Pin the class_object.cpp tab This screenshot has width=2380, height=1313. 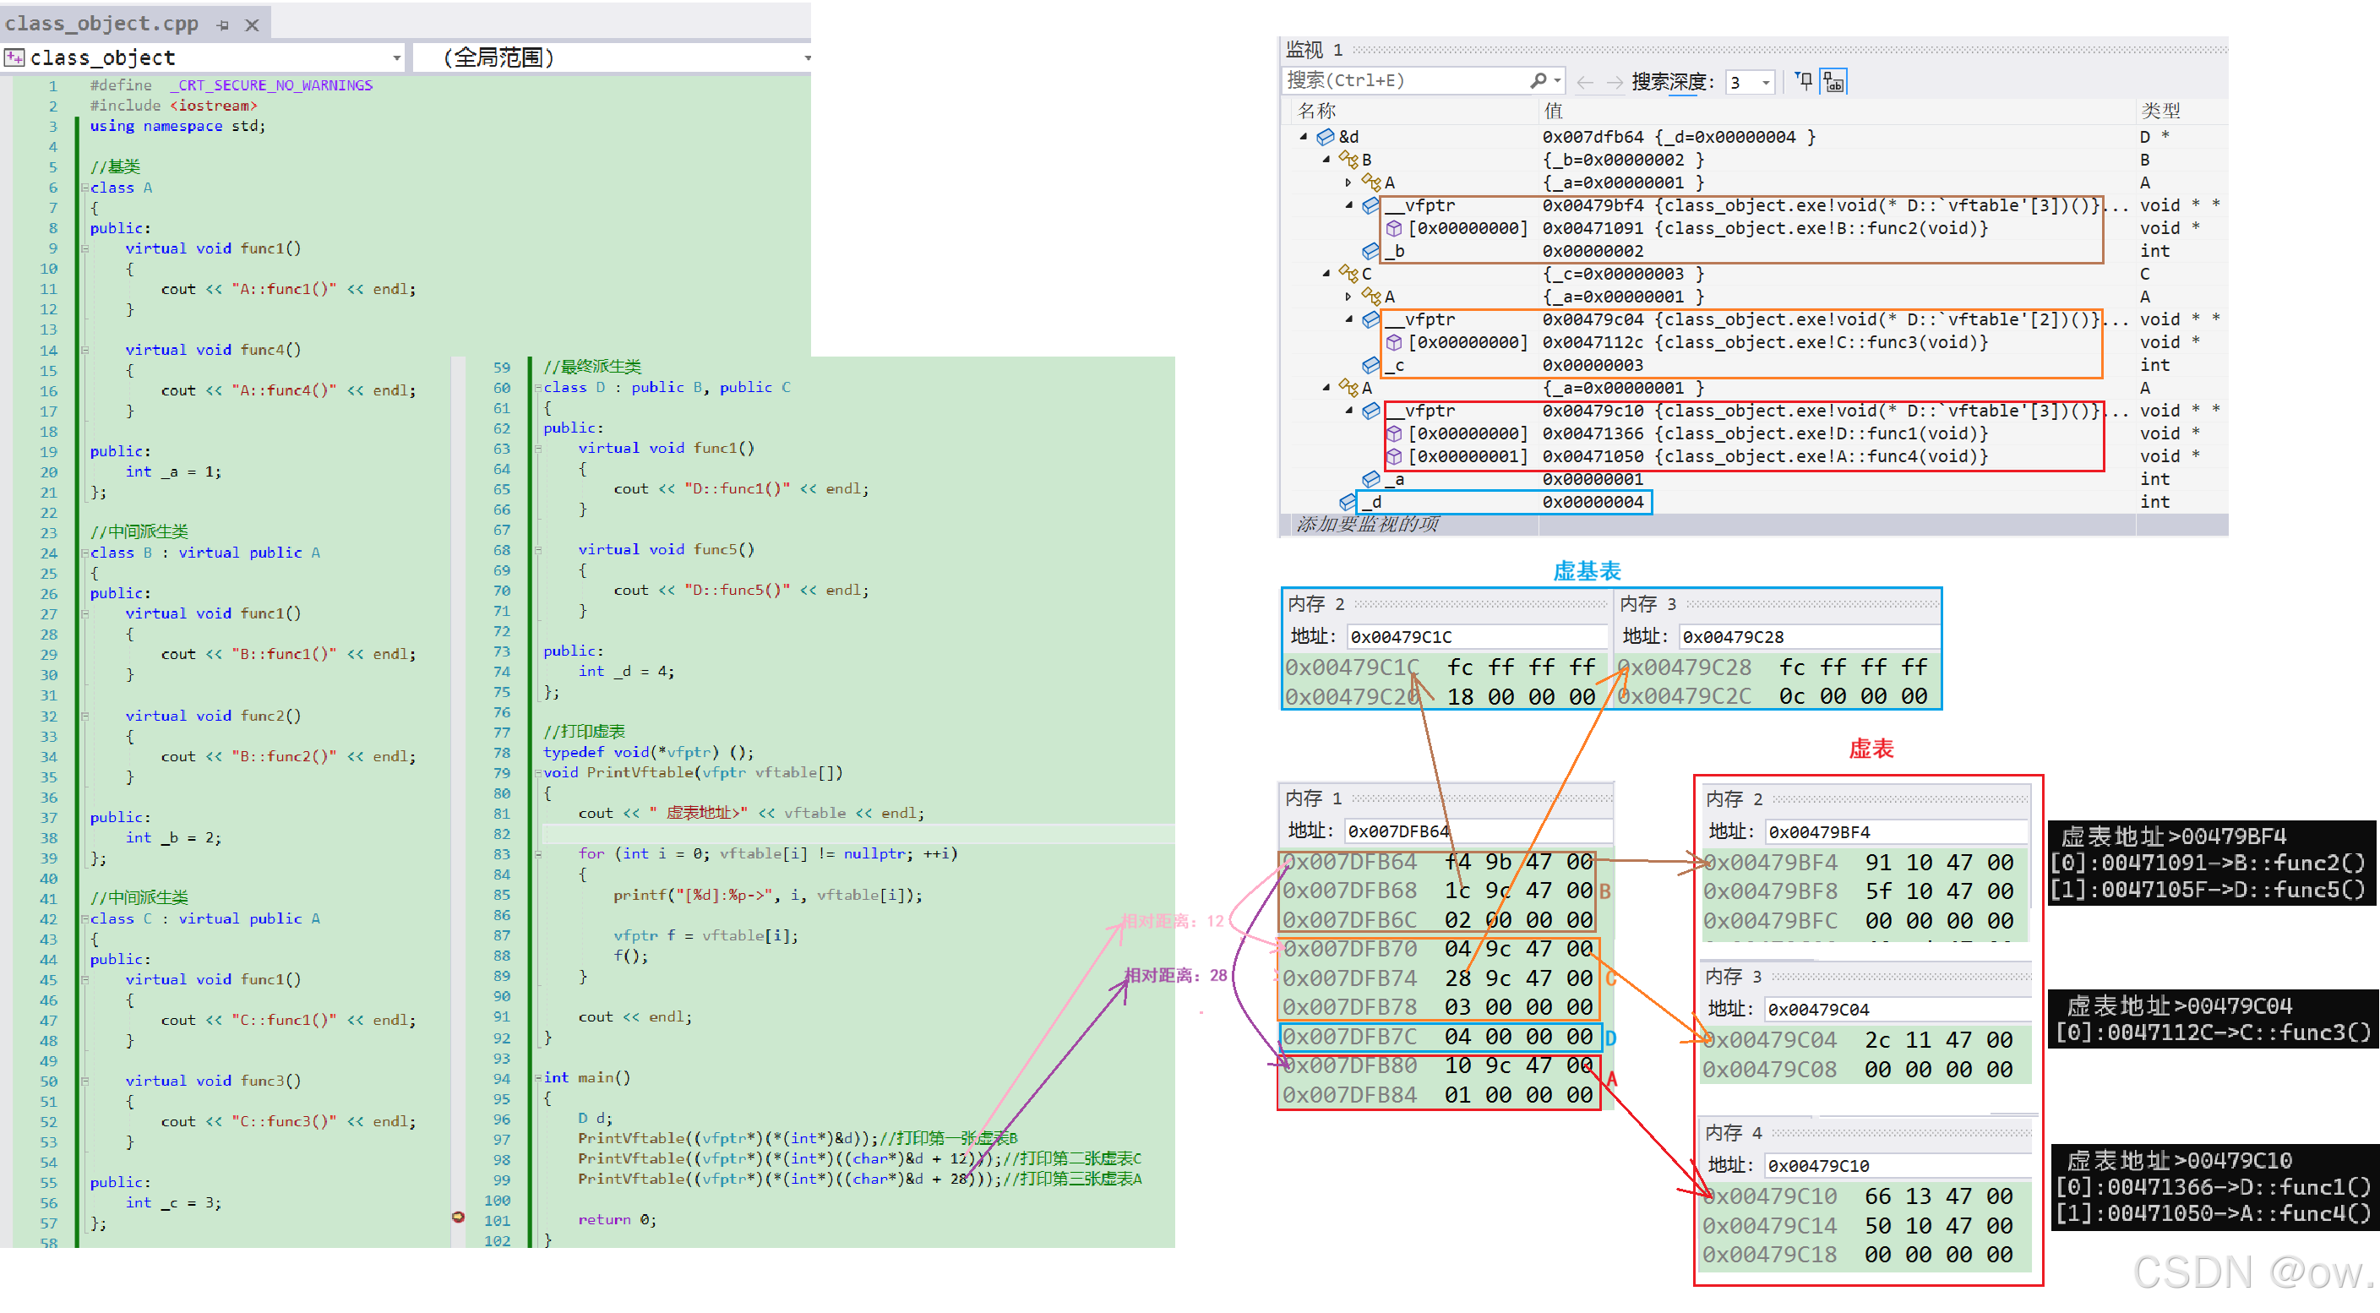(223, 25)
